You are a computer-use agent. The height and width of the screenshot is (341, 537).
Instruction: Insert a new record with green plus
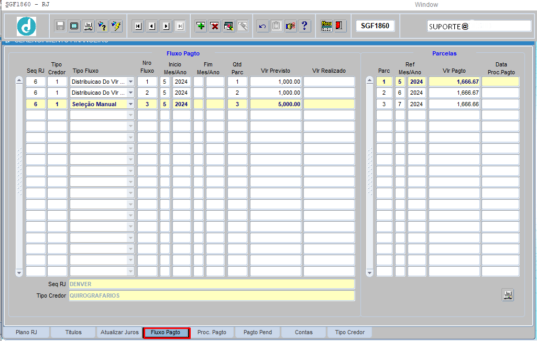tap(201, 26)
